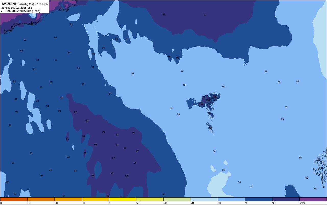Click the gold 30–40 legend swatch
Viewport: 327px width, 205px height.
95,199
